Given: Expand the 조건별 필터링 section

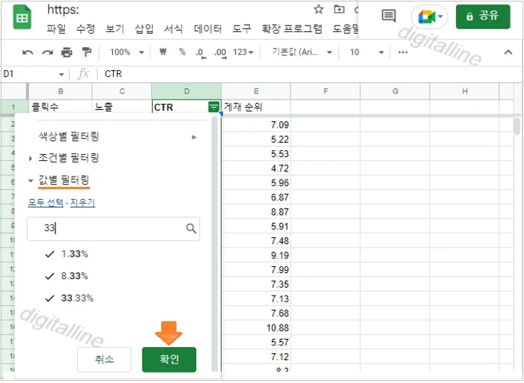Looking at the screenshot, I should [64, 158].
